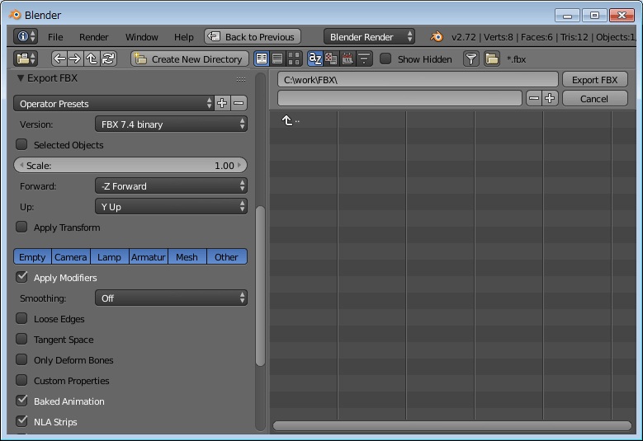Viewport: 643px width, 441px height.
Task: Click the Blender logo in header
Action: 437,37
